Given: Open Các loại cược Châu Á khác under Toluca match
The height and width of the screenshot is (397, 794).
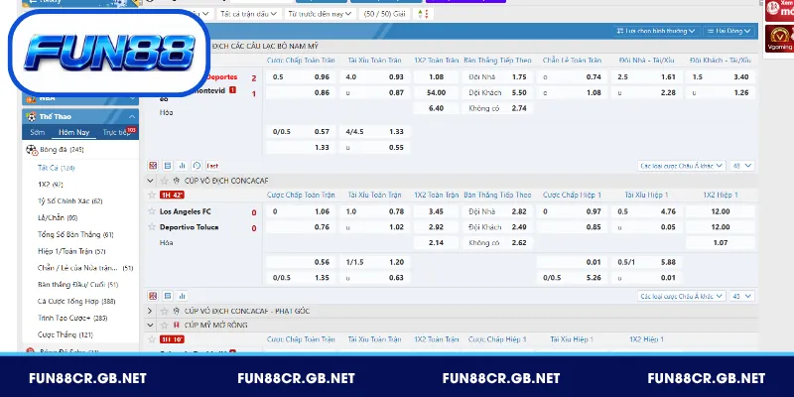Looking at the screenshot, I should point(681,296).
